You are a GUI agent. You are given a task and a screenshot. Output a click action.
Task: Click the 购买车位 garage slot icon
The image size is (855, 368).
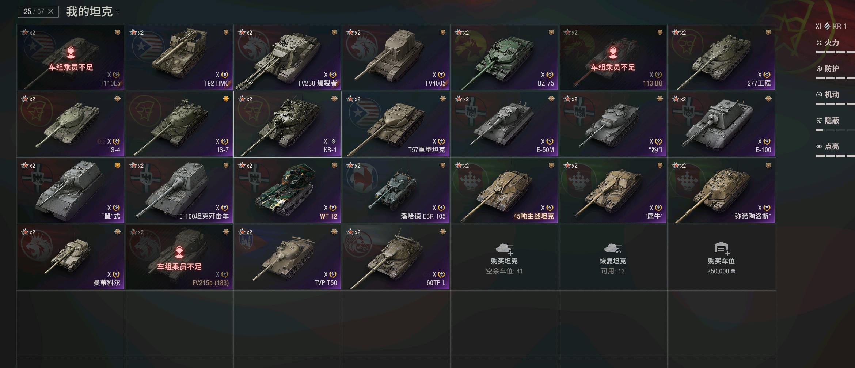click(x=721, y=249)
